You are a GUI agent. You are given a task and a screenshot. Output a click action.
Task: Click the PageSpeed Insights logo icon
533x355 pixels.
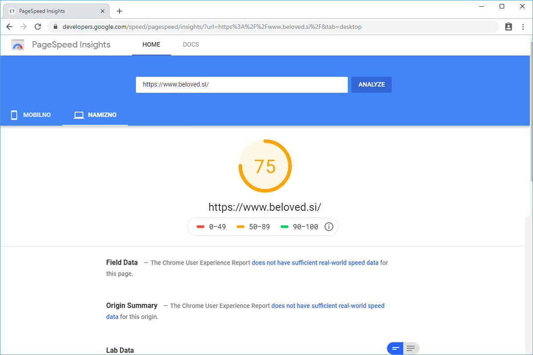click(18, 45)
